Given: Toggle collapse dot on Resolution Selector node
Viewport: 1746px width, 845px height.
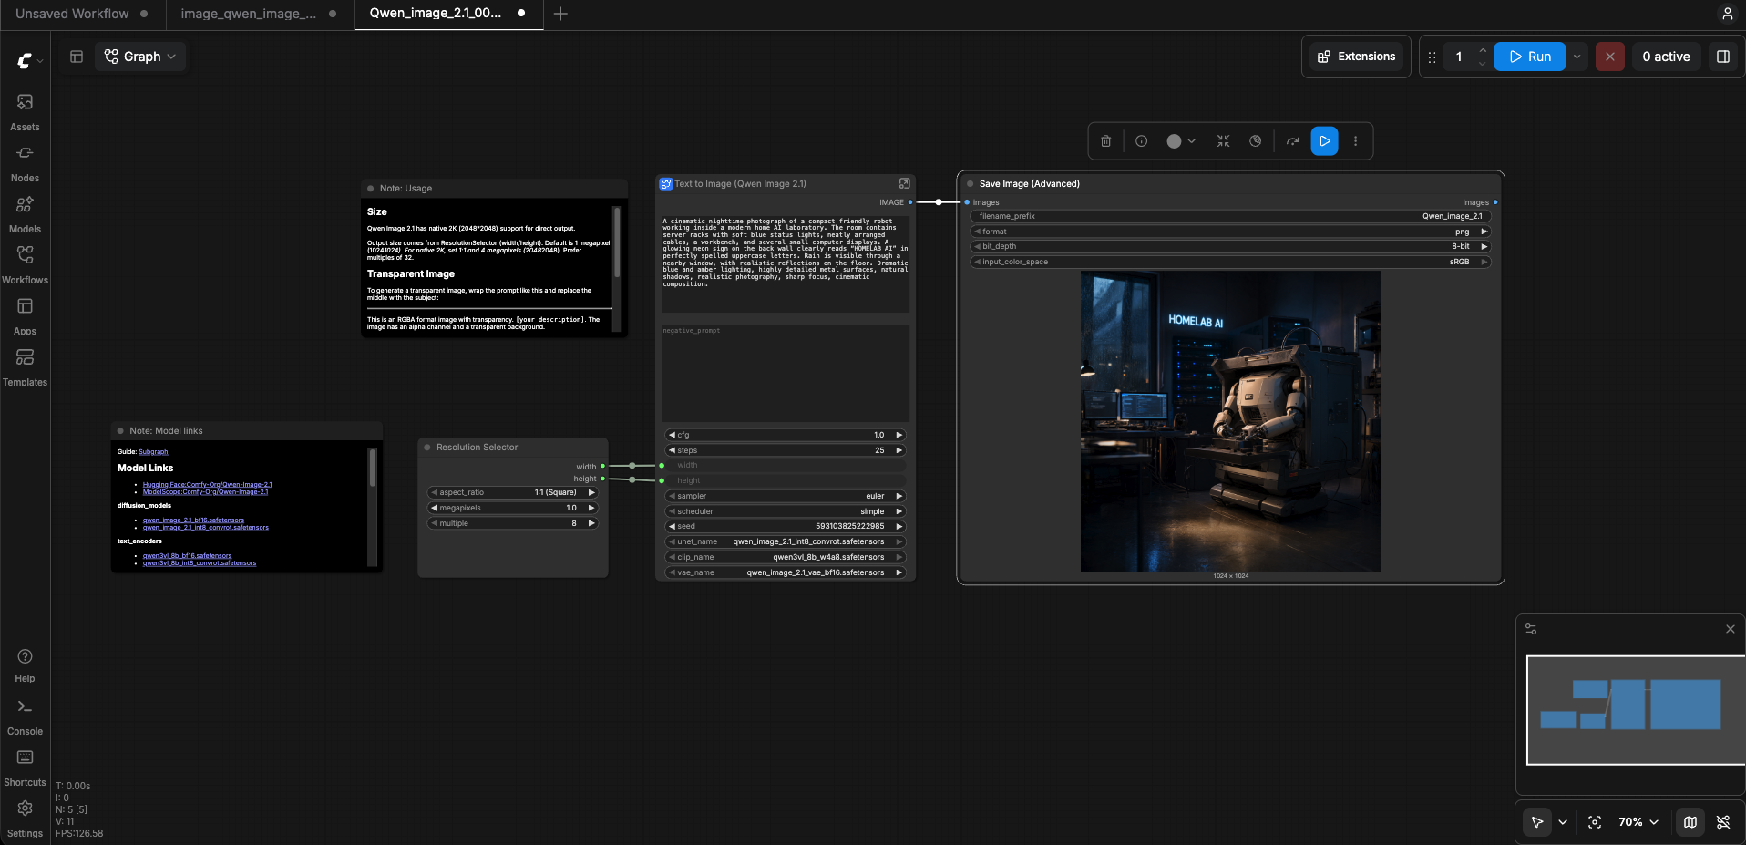Looking at the screenshot, I should point(426,447).
